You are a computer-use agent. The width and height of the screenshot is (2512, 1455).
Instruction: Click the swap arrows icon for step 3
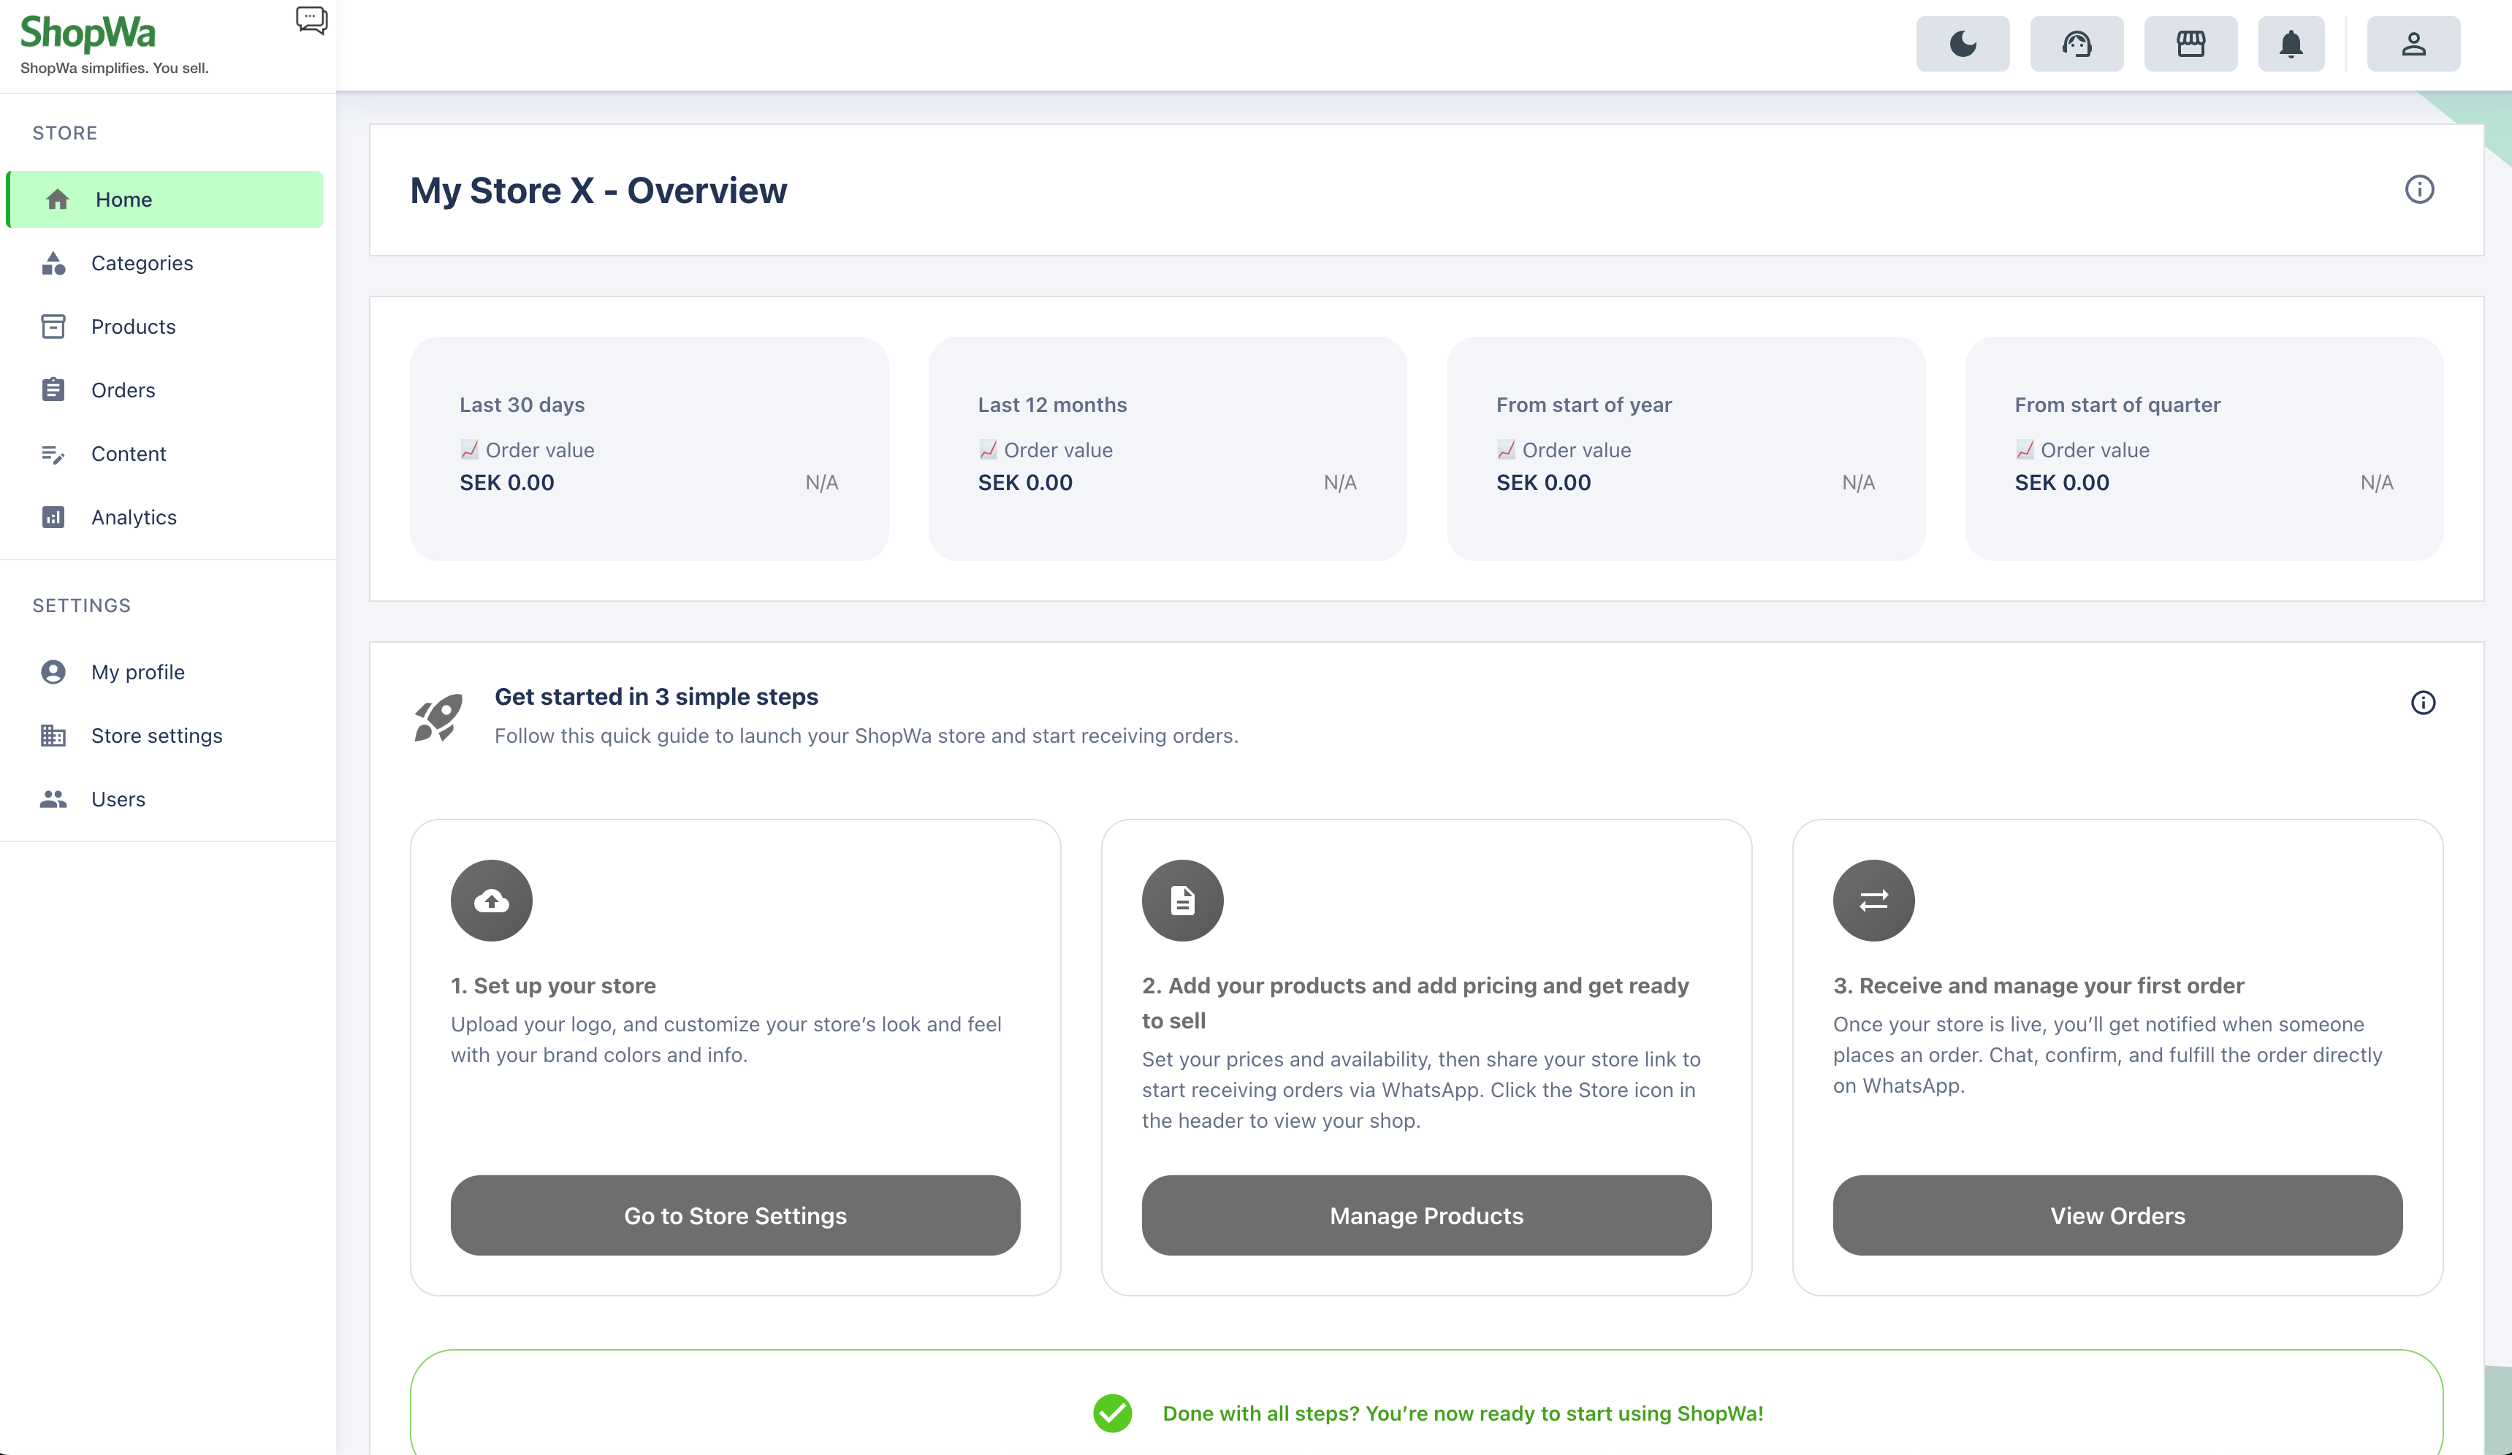click(1873, 900)
